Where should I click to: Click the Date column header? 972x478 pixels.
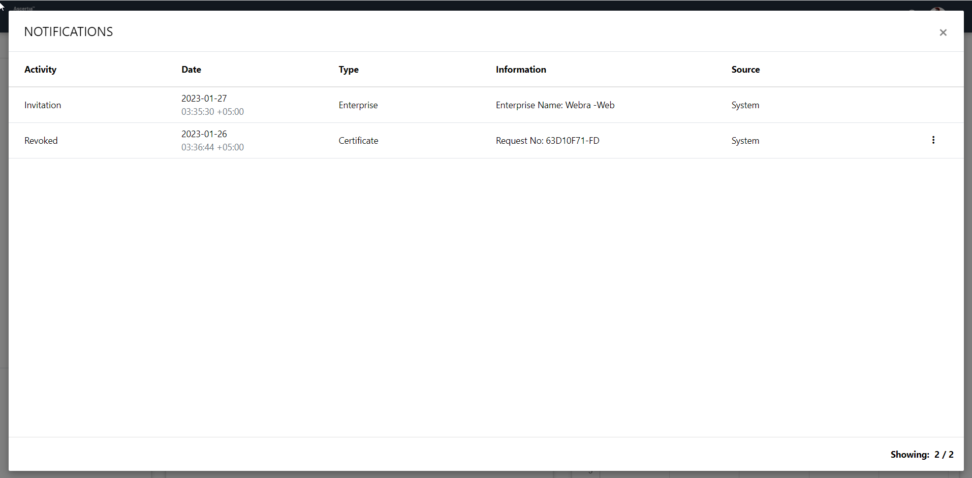tap(191, 70)
